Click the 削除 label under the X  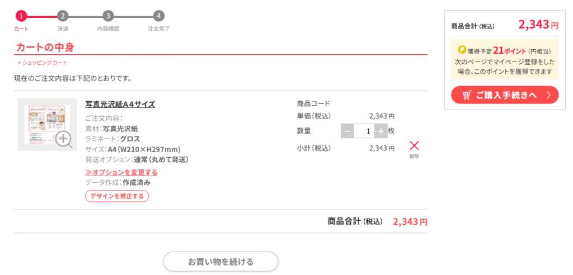click(414, 157)
